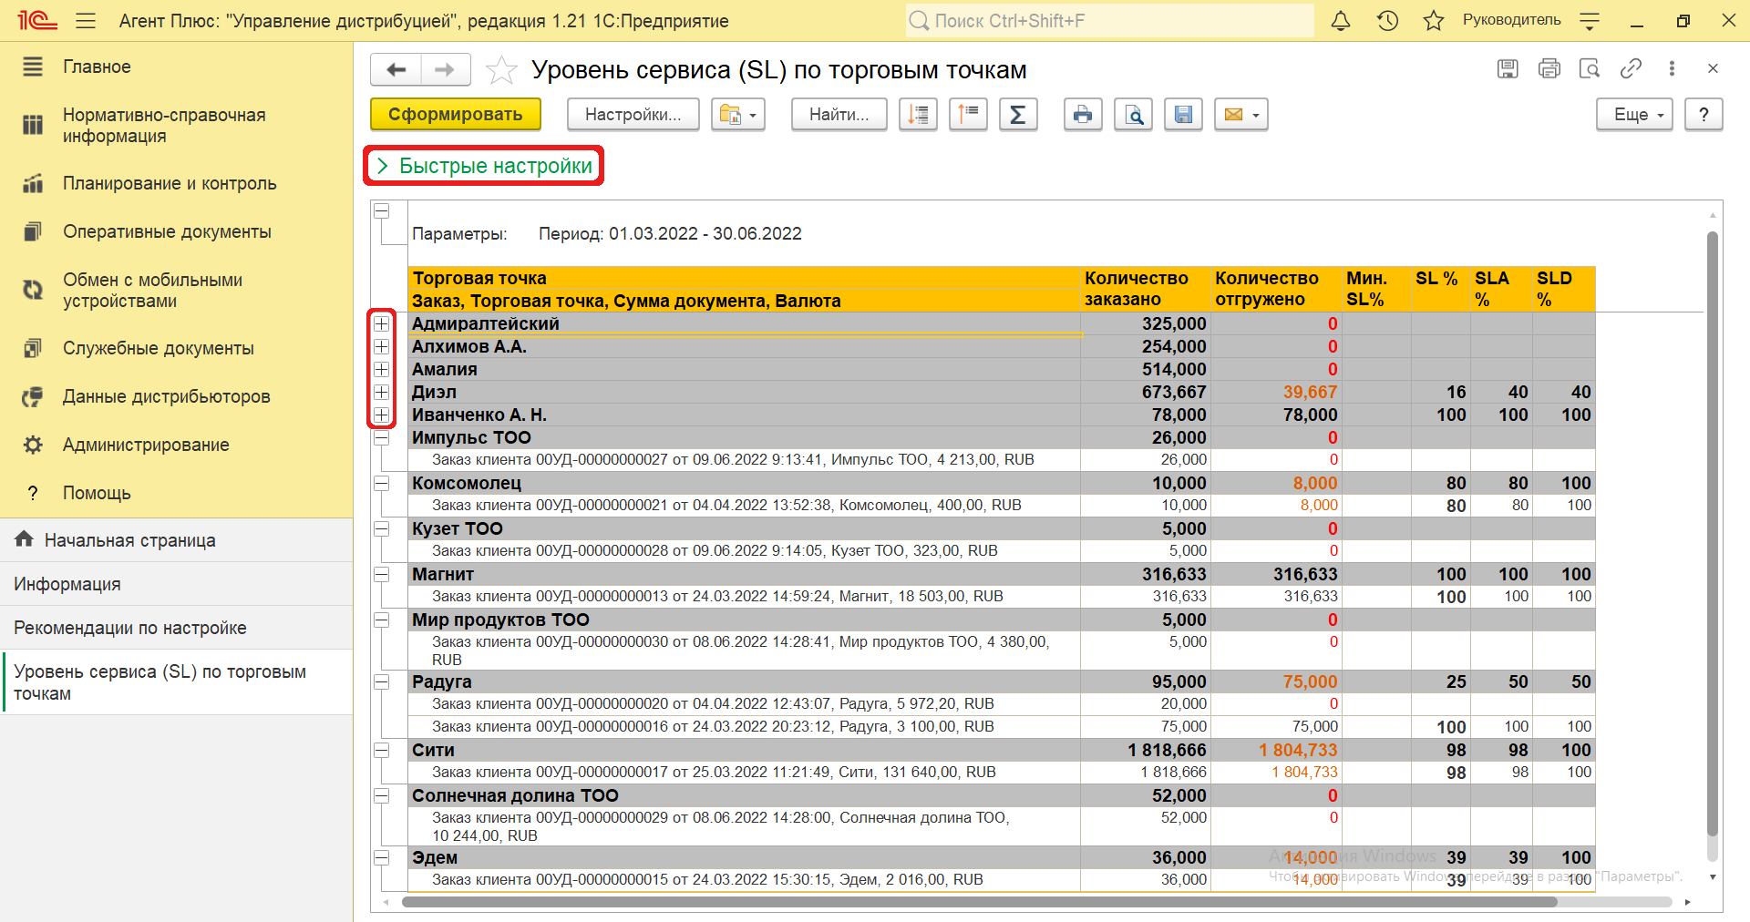This screenshot has height=922, width=1750.
Task: Open service menu next to Руководитель
Action: click(1590, 20)
